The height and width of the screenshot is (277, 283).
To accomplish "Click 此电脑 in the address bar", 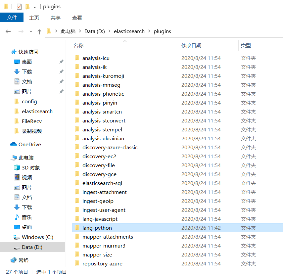I will point(68,31).
